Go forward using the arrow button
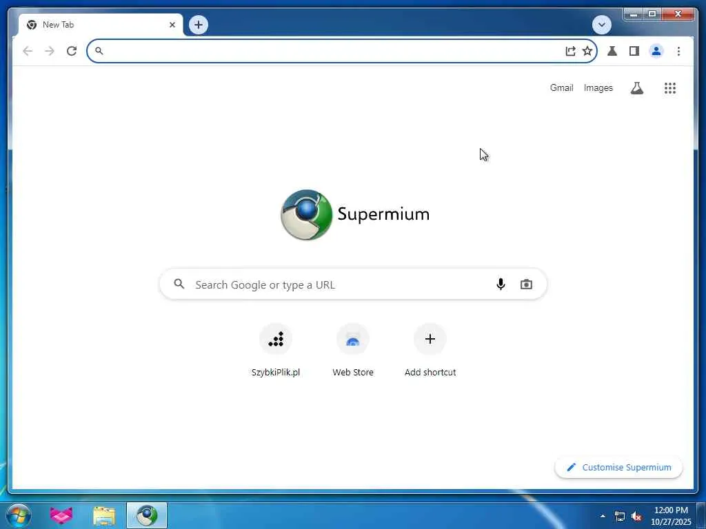Viewport: 706px width, 529px height. 50,51
